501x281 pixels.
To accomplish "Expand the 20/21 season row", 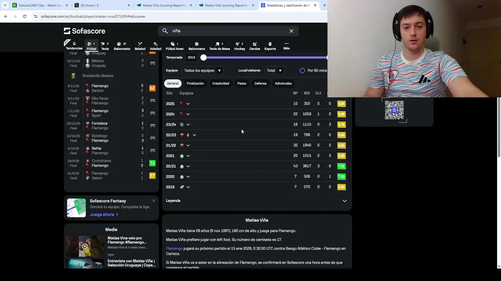I will click(x=188, y=166).
